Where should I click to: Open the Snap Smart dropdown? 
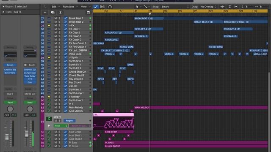click(x=175, y=7)
